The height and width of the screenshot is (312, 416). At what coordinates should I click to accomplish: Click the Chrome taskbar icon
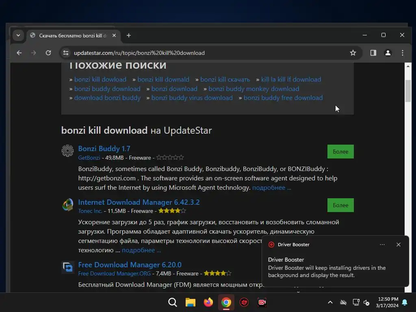pyautogui.click(x=226, y=302)
